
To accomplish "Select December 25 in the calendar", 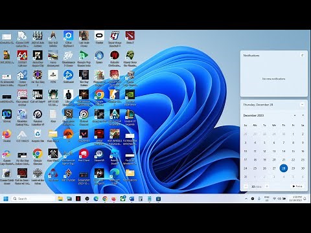I will point(255,168).
